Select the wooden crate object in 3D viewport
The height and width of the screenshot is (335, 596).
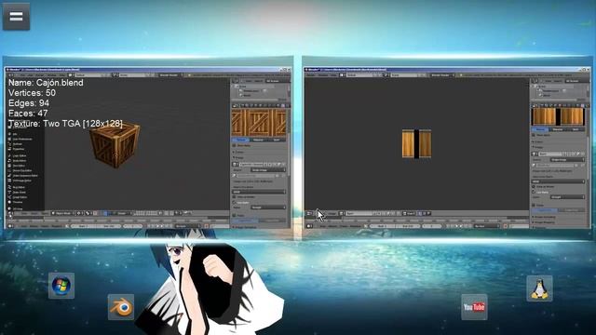pos(115,144)
